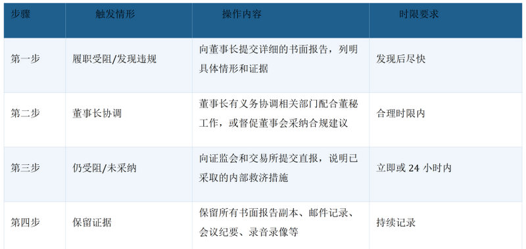
Task: Click the 保留证据 cell
Action: [129, 225]
